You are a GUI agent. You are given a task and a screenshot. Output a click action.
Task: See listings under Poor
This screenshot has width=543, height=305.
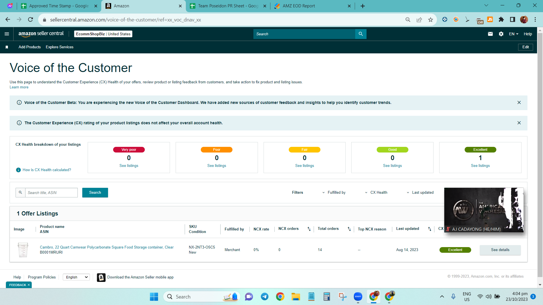click(217, 166)
